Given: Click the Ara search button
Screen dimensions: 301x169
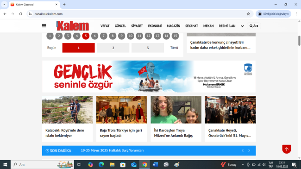Looking at the screenshot, I should (254, 26).
